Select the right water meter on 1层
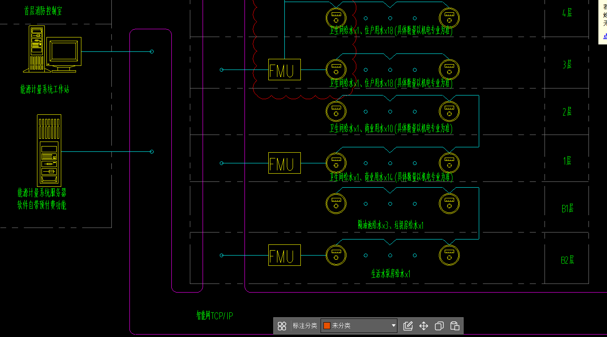The image size is (607, 337). [449, 163]
